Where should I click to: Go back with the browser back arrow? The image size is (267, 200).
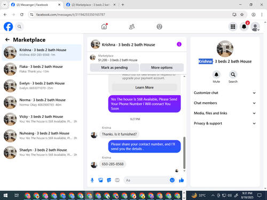pos(5,14)
